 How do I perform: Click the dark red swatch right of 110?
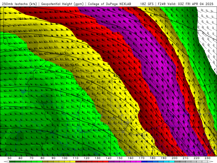pyautogui.click(x=78, y=162)
